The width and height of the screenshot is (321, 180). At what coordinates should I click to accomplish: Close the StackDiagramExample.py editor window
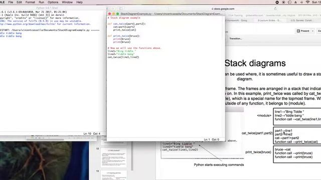[109, 14]
